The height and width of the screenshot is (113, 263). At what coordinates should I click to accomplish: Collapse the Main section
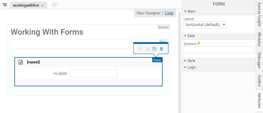pyautogui.click(x=190, y=11)
